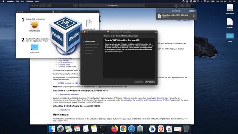
Task: Click the Bluetooth icon in menu bar
Action: pos(201,1)
